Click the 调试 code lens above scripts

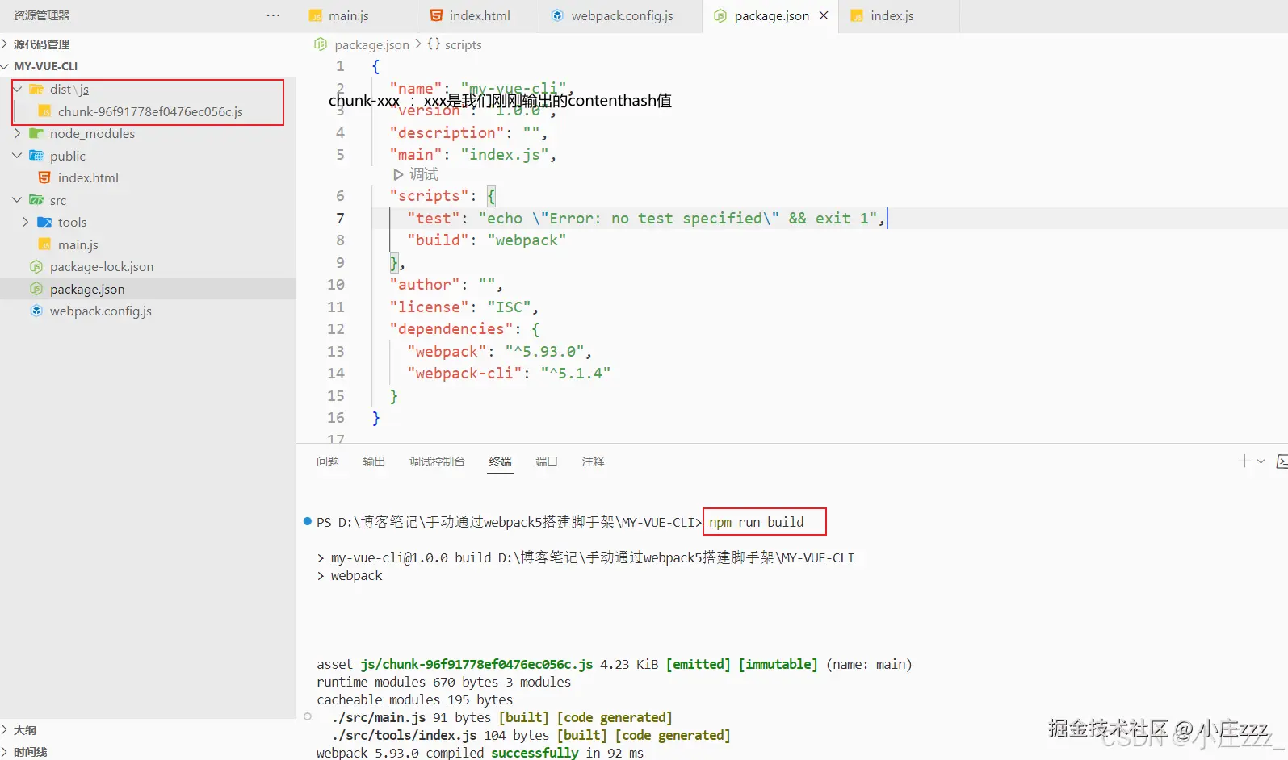click(x=423, y=174)
